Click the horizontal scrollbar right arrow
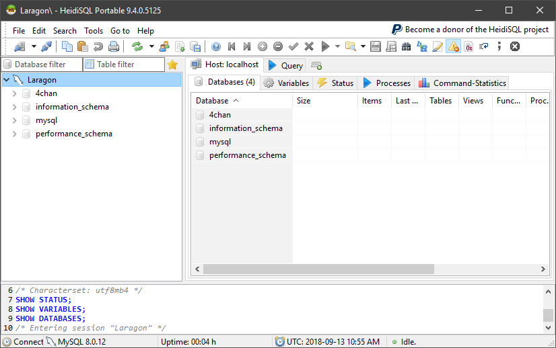Image resolution: width=556 pixels, height=348 pixels. point(543,269)
